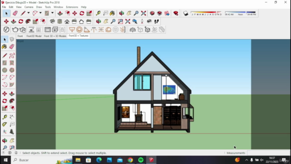
Task: Toggle V-Ray Show Frame Buffer
Action: coord(47,30)
